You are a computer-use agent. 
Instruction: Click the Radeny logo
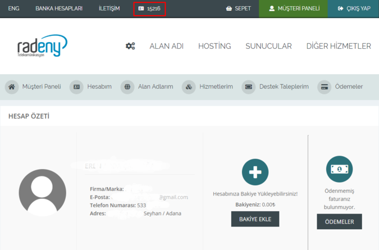pos(42,46)
